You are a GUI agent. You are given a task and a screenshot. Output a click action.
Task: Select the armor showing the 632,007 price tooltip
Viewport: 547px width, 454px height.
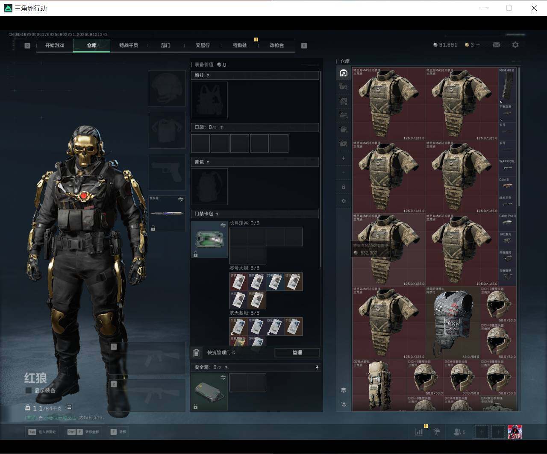coord(389,250)
